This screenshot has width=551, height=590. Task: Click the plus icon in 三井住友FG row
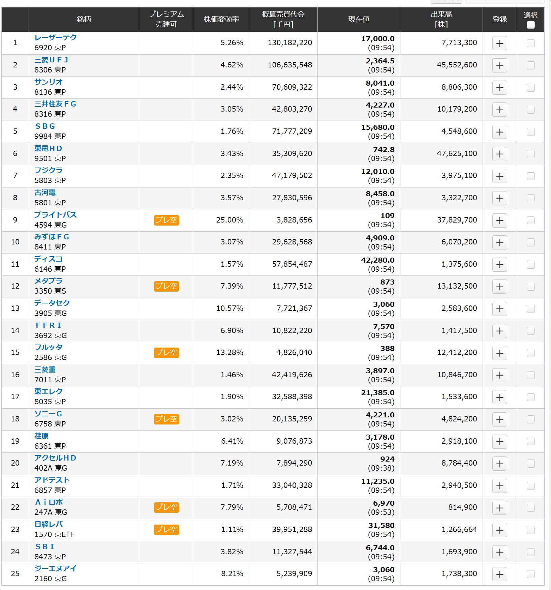point(499,110)
